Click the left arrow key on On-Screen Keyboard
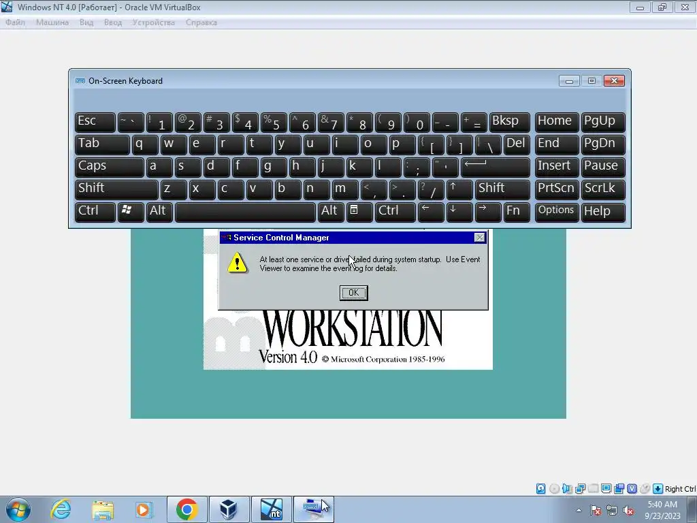The height and width of the screenshot is (523, 697). click(x=431, y=212)
